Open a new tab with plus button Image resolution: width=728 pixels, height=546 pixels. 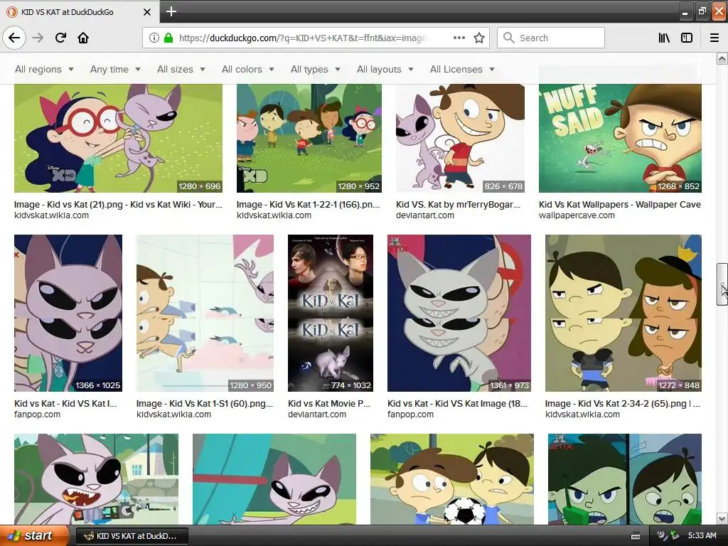171,11
